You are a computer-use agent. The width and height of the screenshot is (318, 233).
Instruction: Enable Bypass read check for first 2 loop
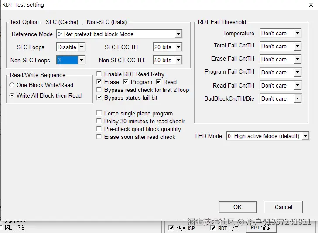coord(99,89)
